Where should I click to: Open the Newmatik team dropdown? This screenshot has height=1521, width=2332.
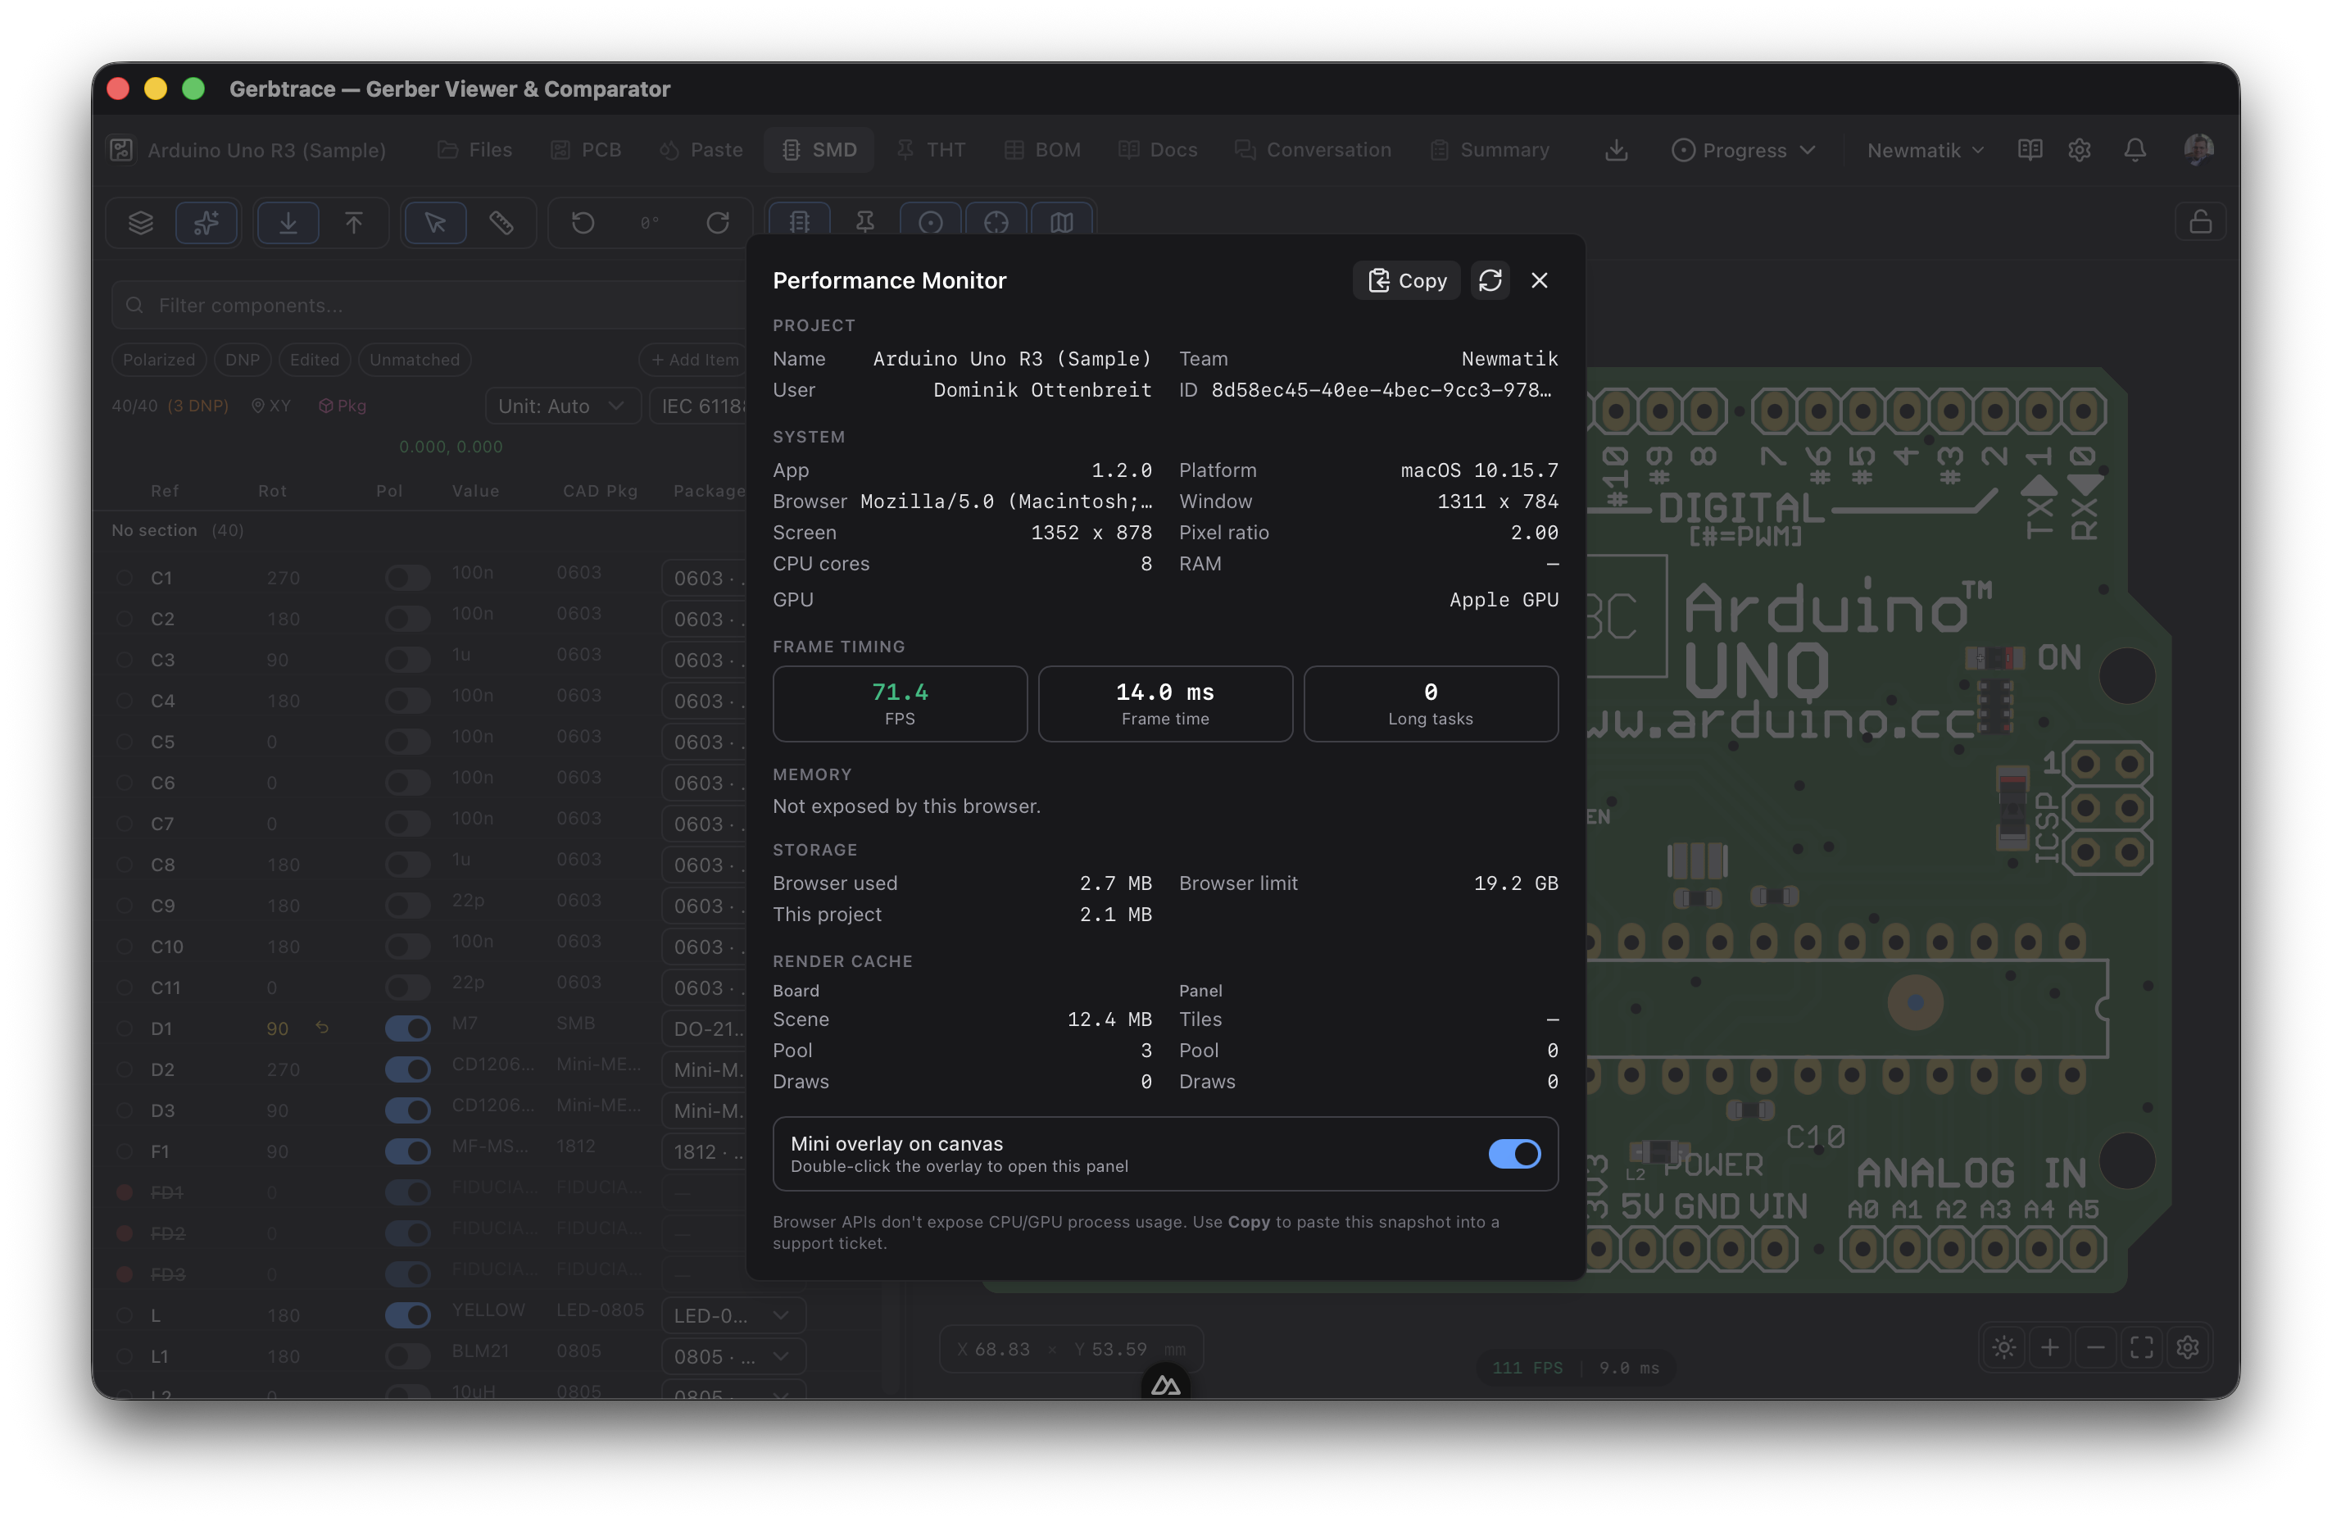pyautogui.click(x=1925, y=150)
